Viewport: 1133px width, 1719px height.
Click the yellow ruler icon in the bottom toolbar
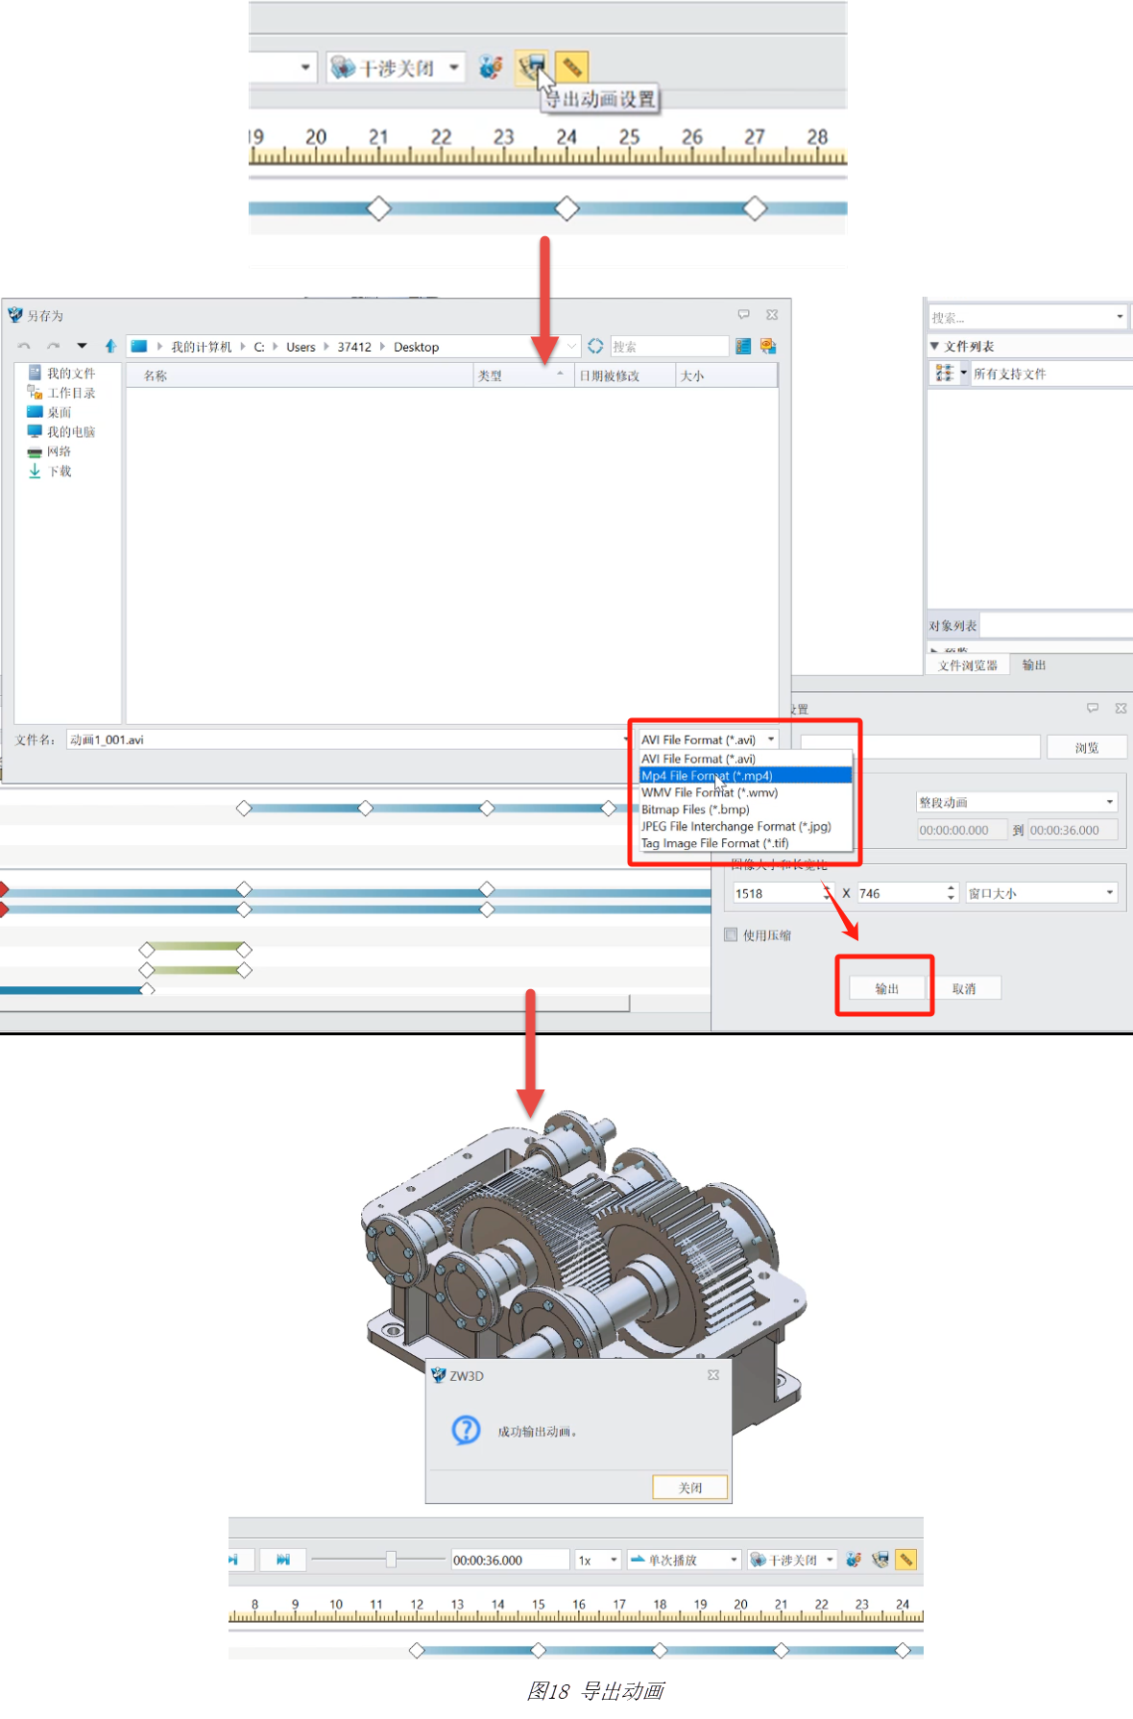click(905, 1560)
